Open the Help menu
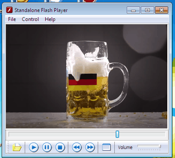The image size is (175, 158). coord(50,19)
